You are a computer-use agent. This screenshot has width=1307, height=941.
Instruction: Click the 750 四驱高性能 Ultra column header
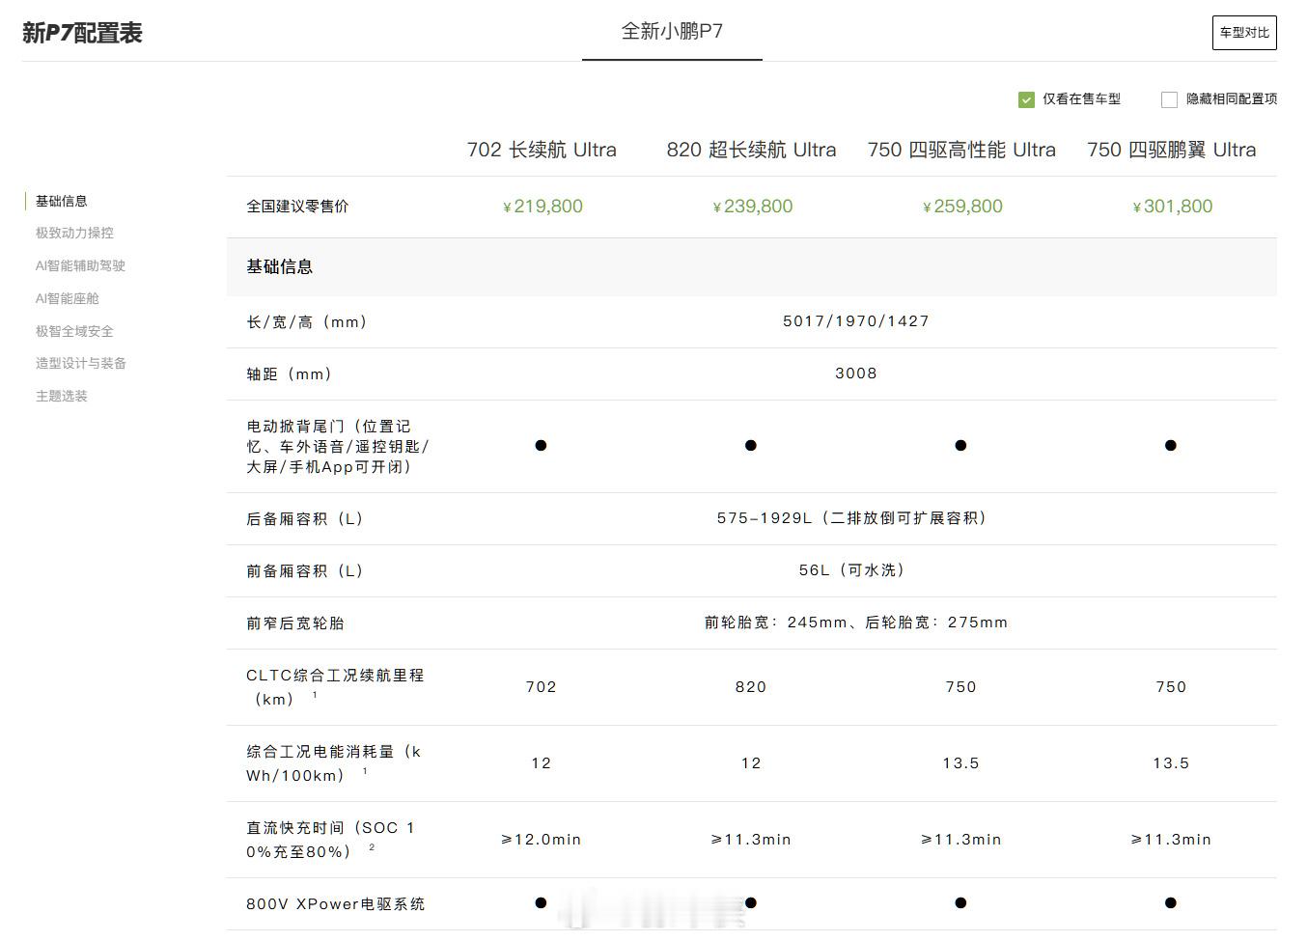point(961,150)
